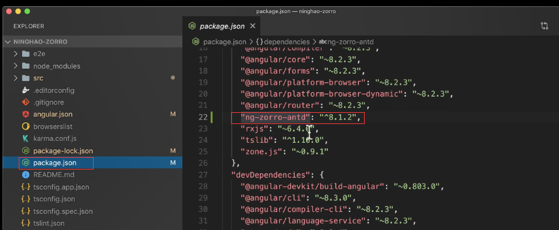The width and height of the screenshot is (559, 230).
Task: Open the compare changes icon in editor toolbar
Action: [x=545, y=26]
